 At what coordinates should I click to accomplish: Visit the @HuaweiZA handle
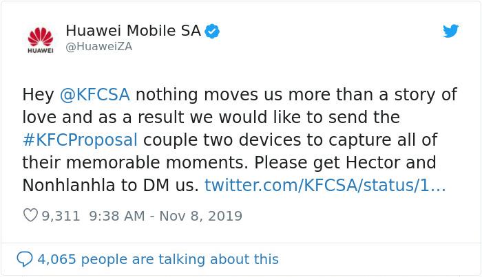(x=98, y=47)
